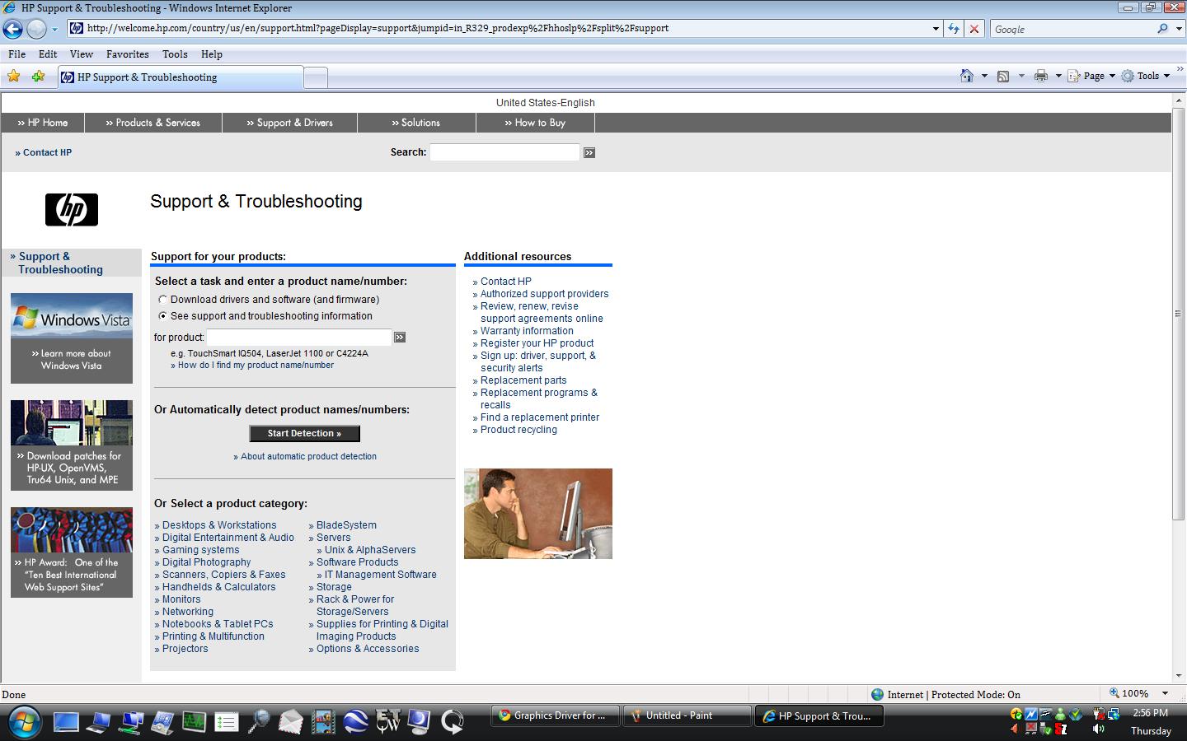Open the magnifier search taskbar icon
The image size is (1187, 741).
pos(258,722)
